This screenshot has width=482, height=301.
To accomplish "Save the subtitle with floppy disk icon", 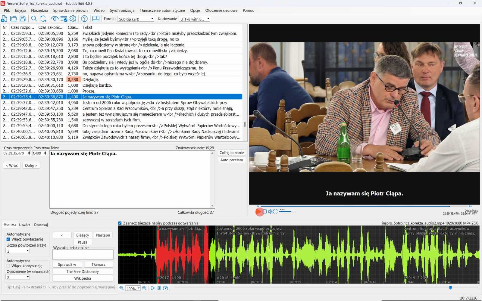I will click(x=23, y=19).
